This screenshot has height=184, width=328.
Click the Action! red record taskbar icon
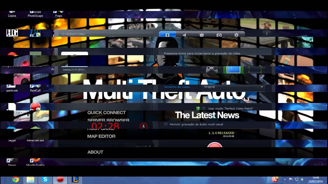(60, 180)
